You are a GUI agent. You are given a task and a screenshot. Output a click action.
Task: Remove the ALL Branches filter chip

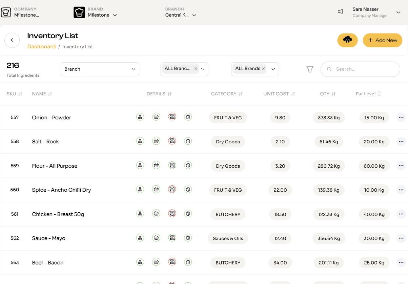(x=196, y=69)
